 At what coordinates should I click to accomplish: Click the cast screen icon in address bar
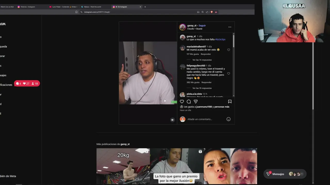(198, 12)
